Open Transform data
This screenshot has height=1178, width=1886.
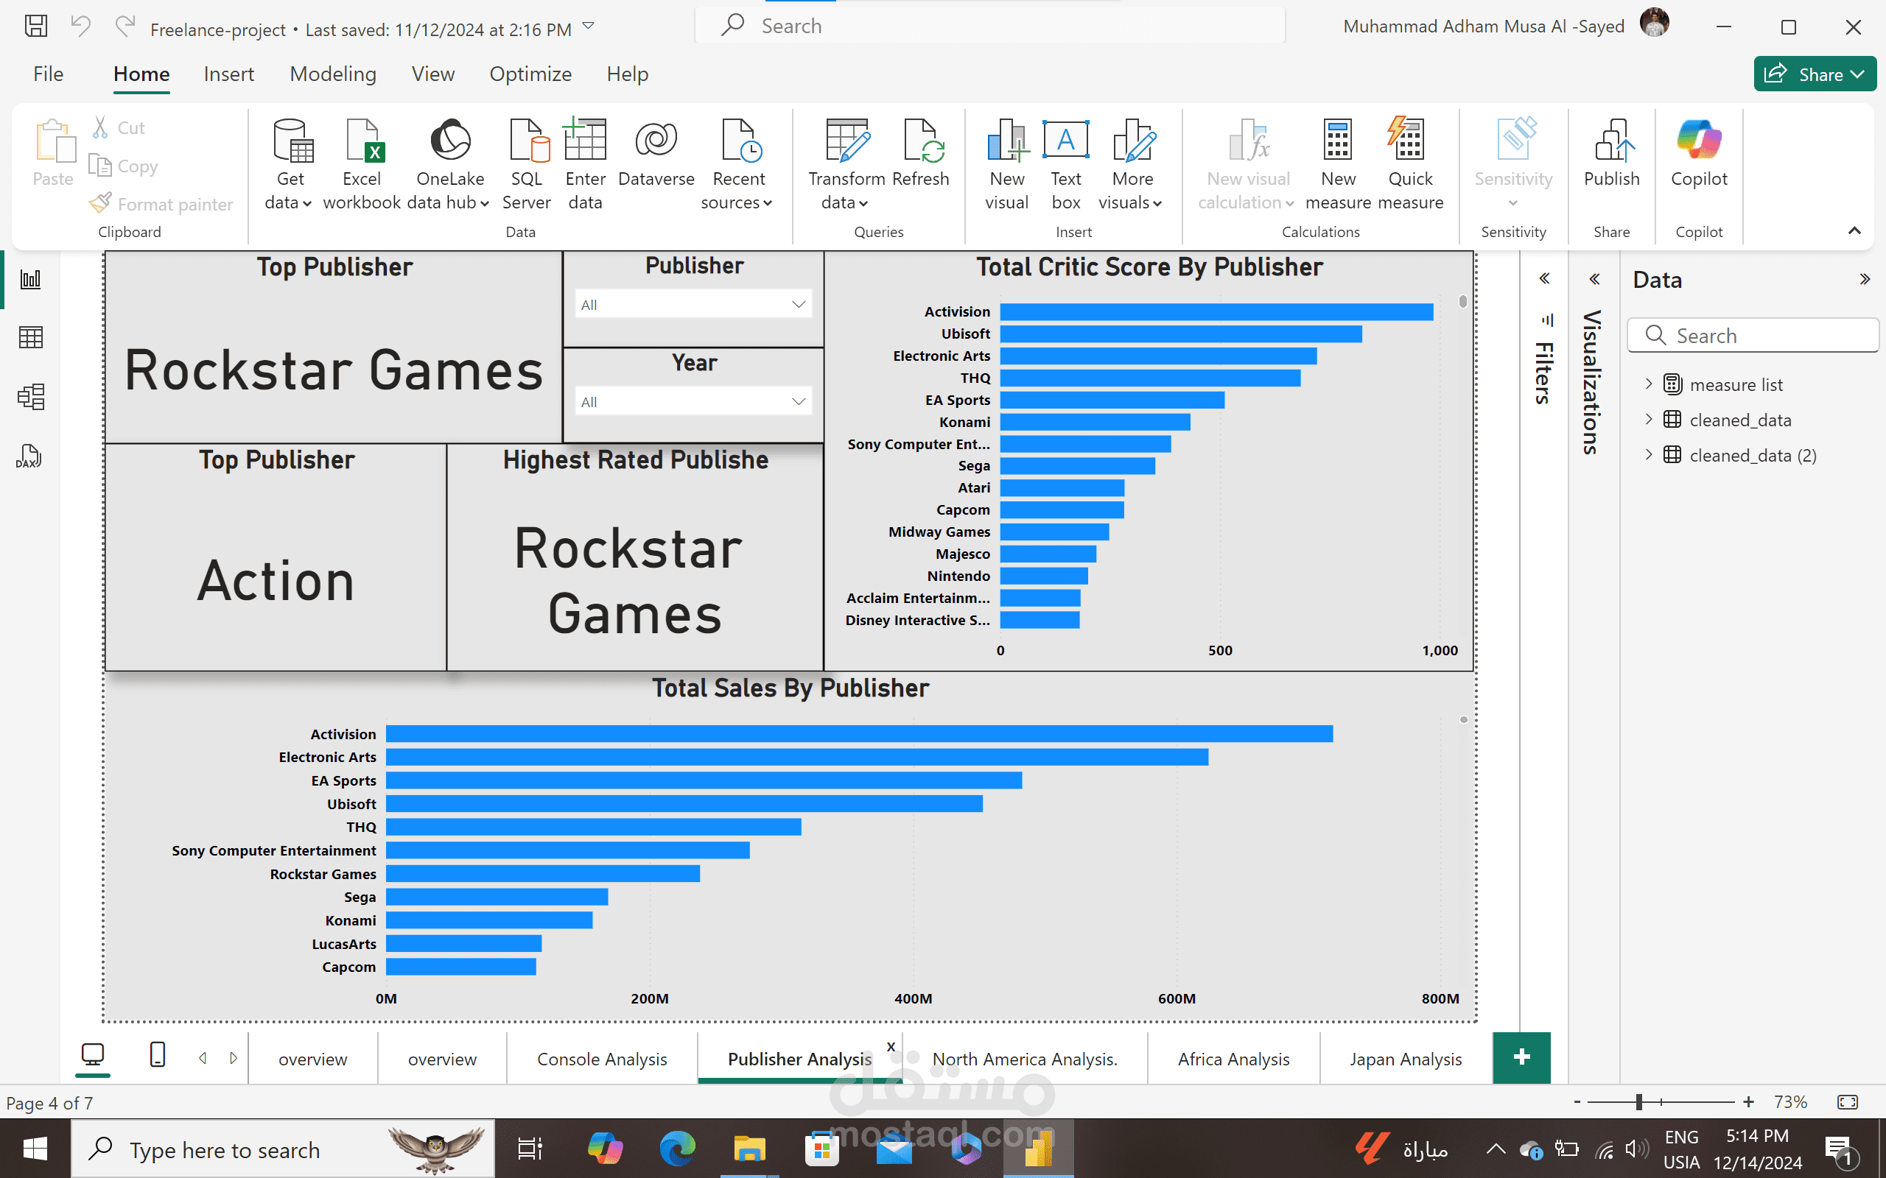point(846,164)
